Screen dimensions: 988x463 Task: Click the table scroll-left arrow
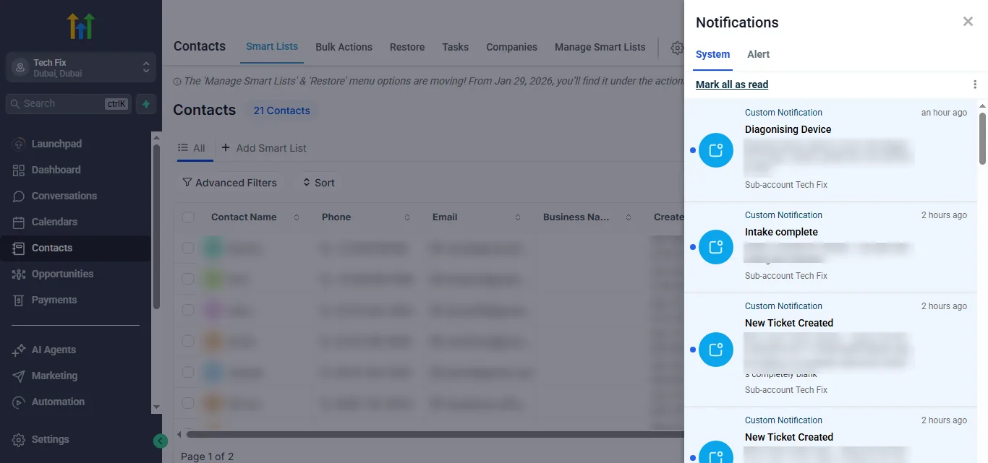(x=179, y=434)
